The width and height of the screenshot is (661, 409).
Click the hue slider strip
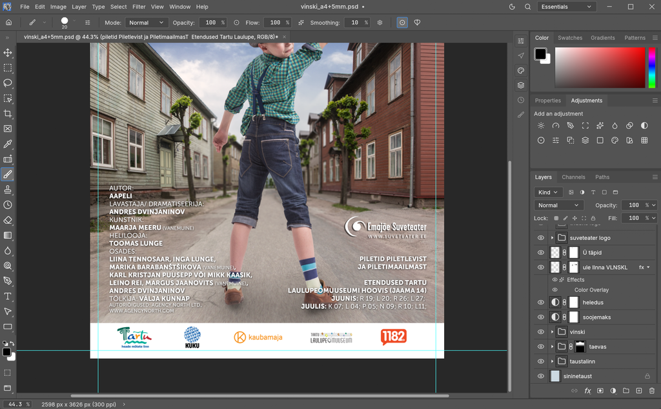[652, 67]
